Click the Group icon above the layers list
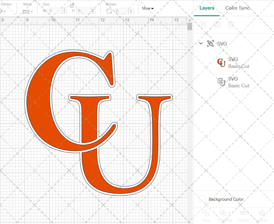Viewport: 274px width, 224px height. point(204,24)
